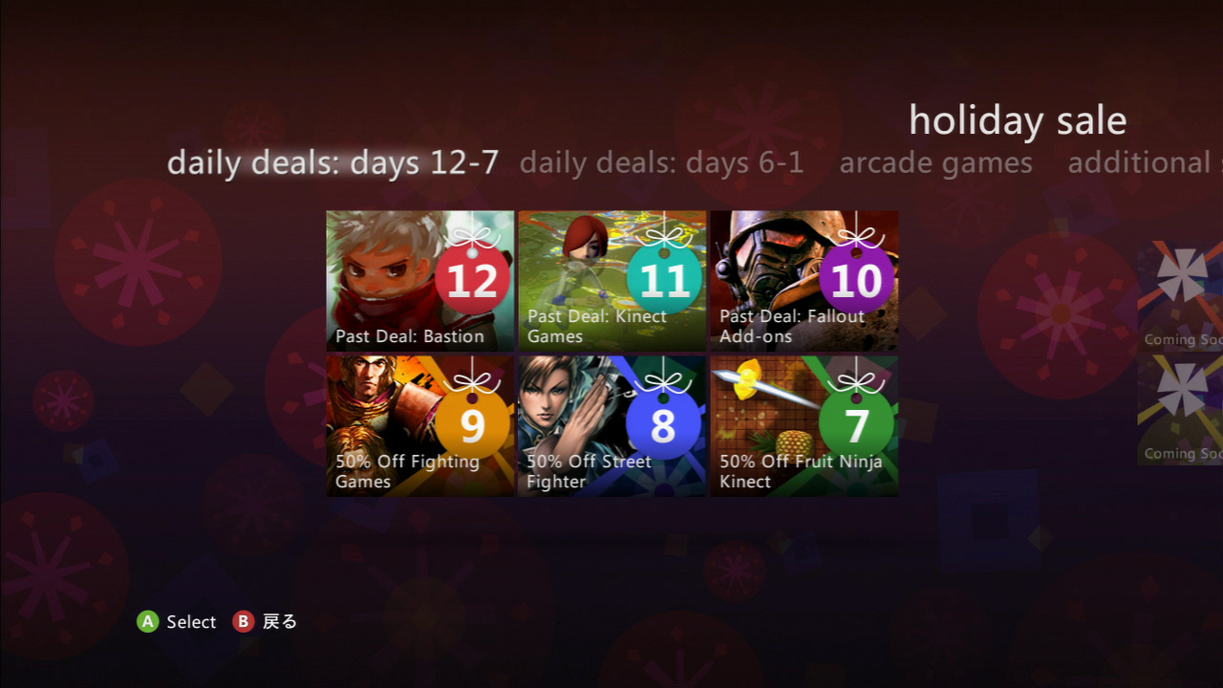Viewport: 1223px width, 688px height.
Task: Select the orange number 9 ornament icon
Action: (x=472, y=424)
